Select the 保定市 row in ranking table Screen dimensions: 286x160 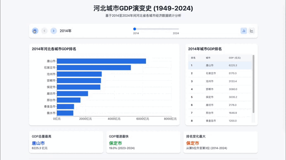point(220,97)
